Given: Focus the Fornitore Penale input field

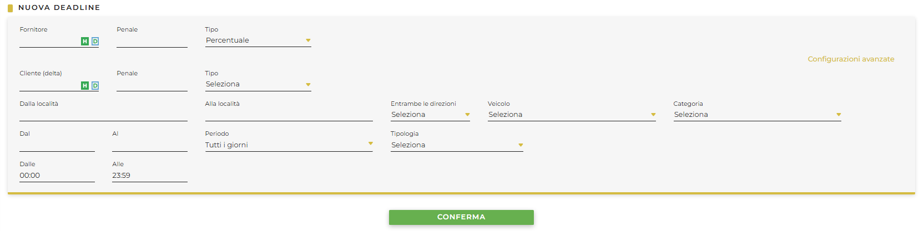Looking at the screenshot, I should point(152,42).
